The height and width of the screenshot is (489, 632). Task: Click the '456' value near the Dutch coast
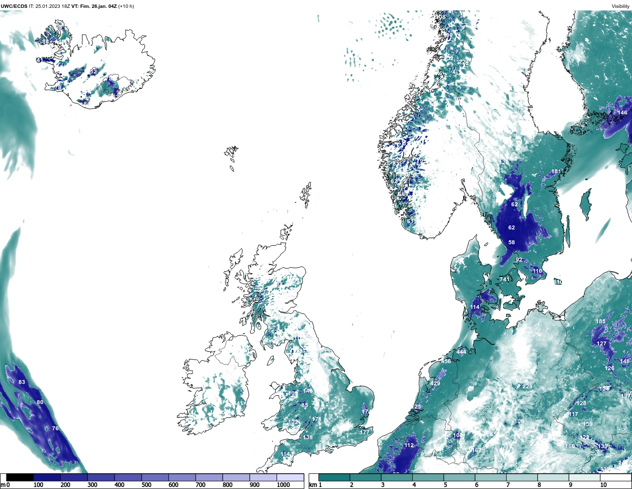point(446,362)
